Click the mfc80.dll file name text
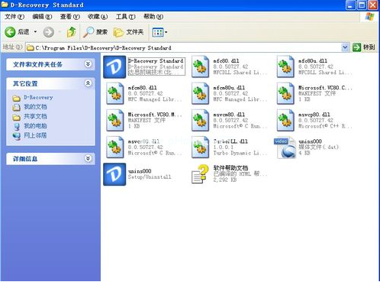380x295 pixels. tap(226, 61)
